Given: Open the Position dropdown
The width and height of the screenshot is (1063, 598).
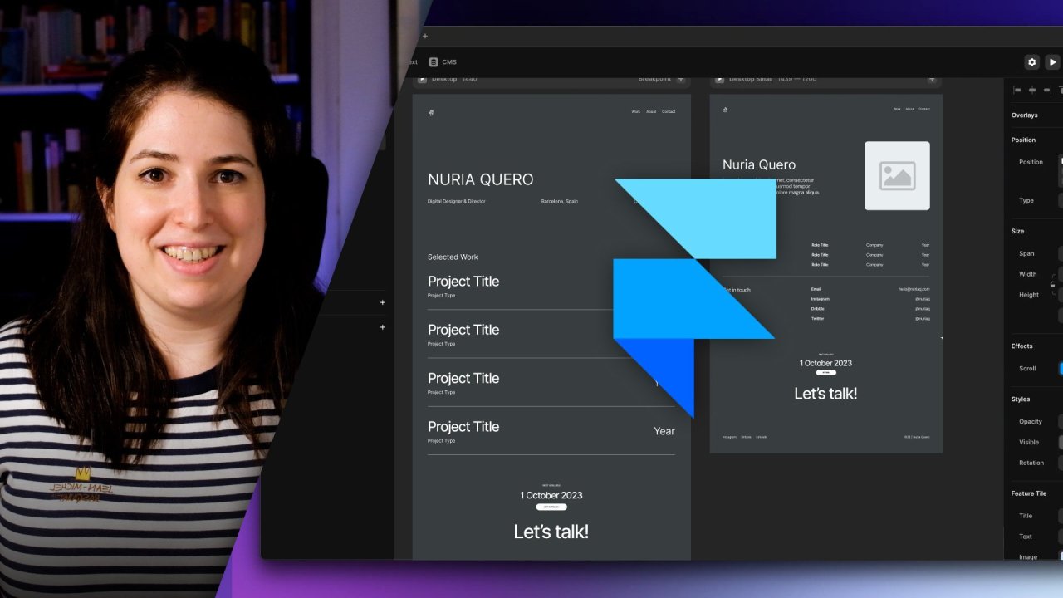Looking at the screenshot, I should [x=1060, y=162].
